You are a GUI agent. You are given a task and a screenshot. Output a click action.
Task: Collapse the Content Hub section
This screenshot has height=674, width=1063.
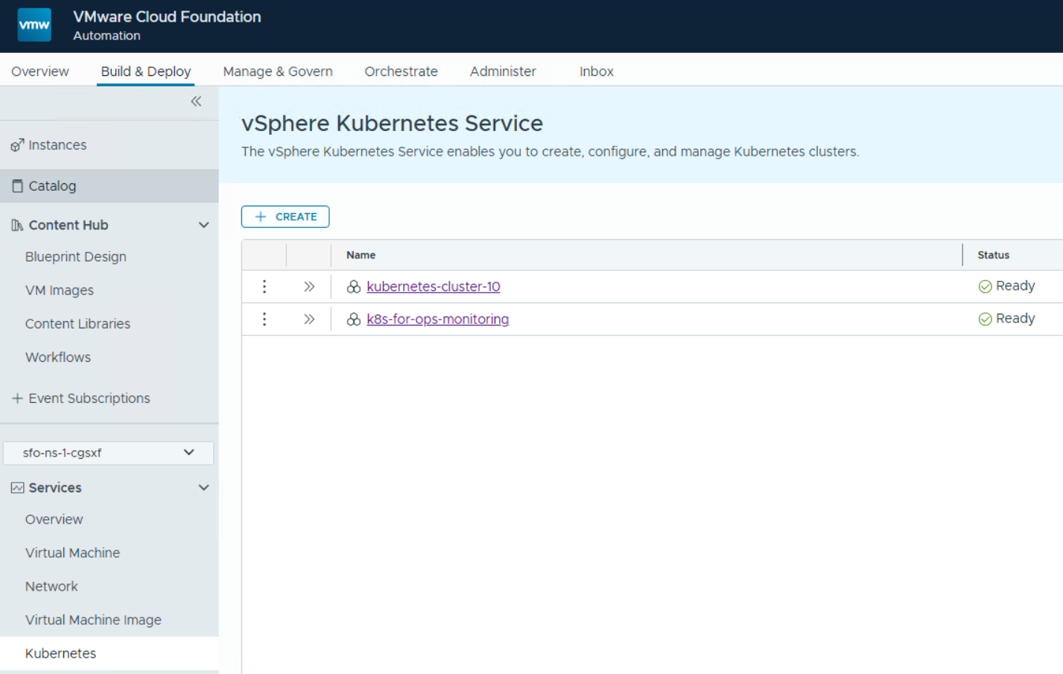tap(203, 225)
